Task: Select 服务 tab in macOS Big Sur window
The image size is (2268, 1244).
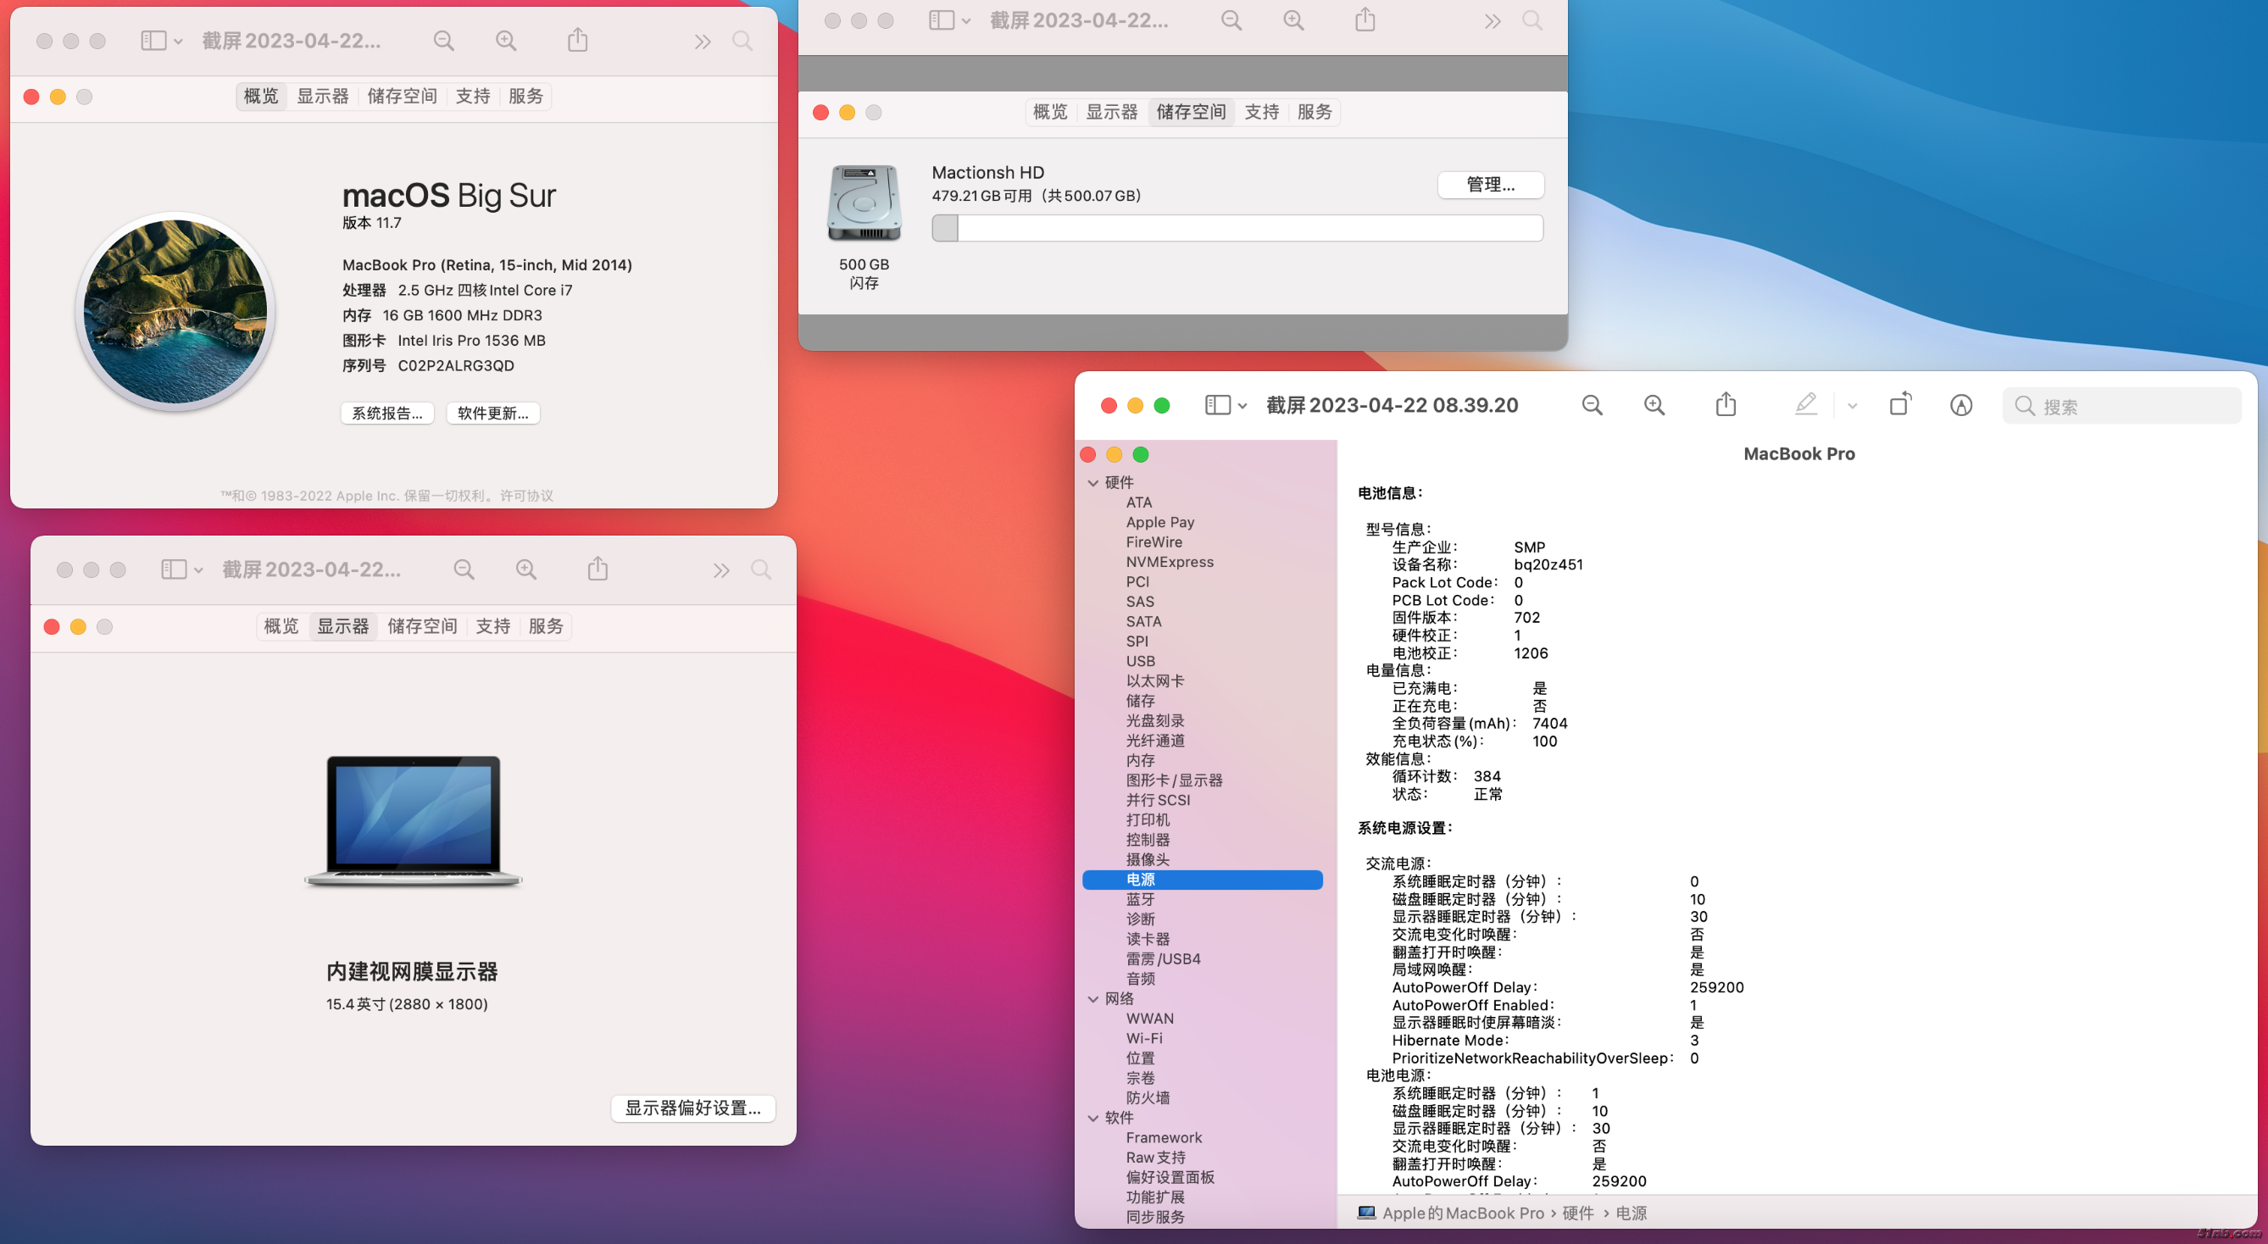Action: [525, 96]
